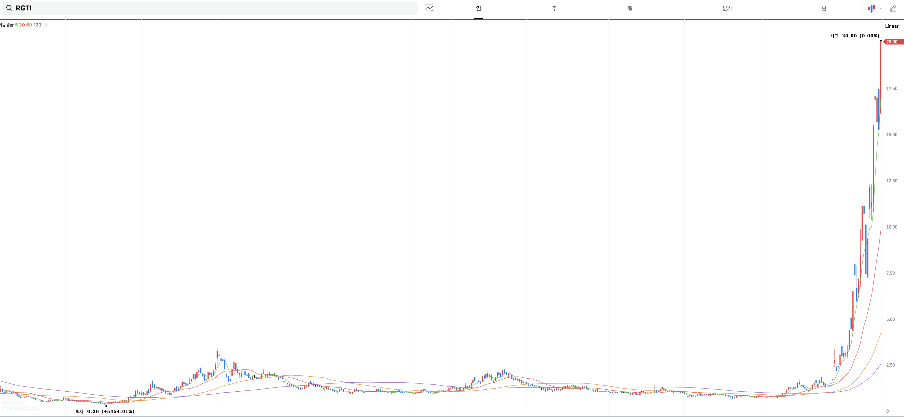Image resolution: width=904 pixels, height=417 pixels.
Task: Click the green 5-day average label
Action: [x=17, y=25]
